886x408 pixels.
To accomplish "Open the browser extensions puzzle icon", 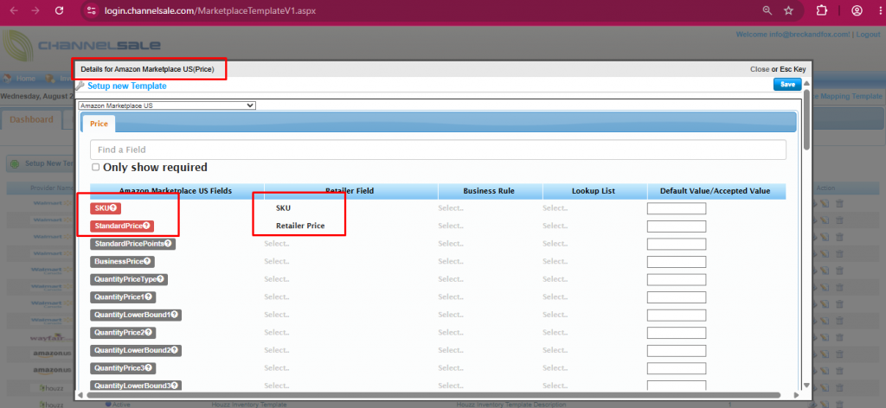I will 822,10.
